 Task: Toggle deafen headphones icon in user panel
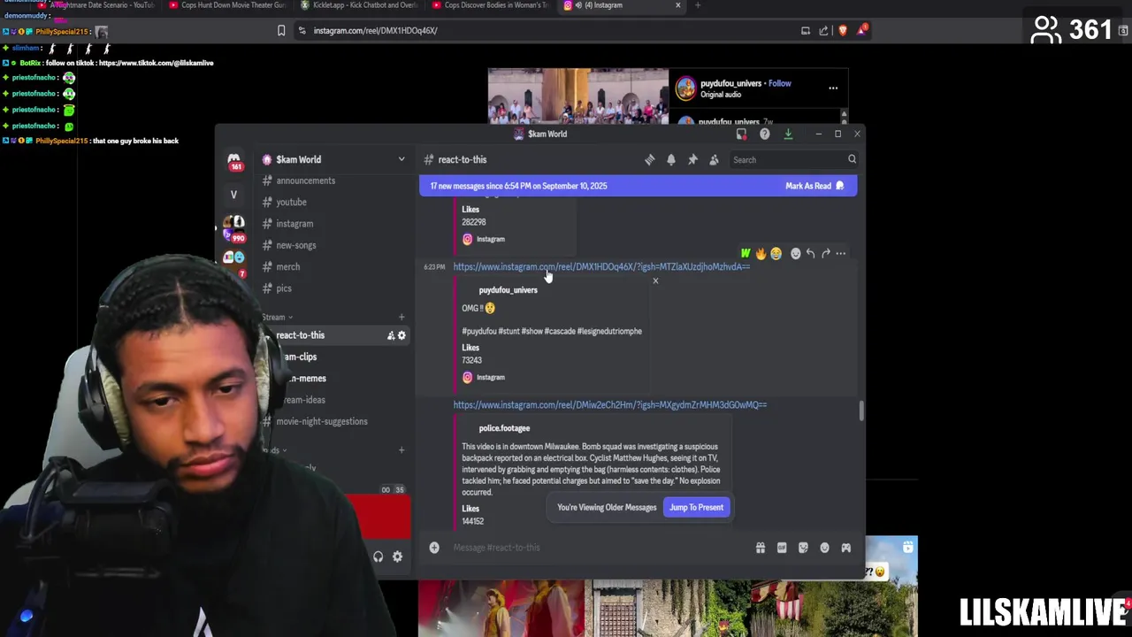[x=379, y=556]
